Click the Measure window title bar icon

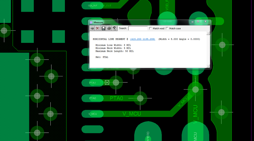tap(91, 22)
